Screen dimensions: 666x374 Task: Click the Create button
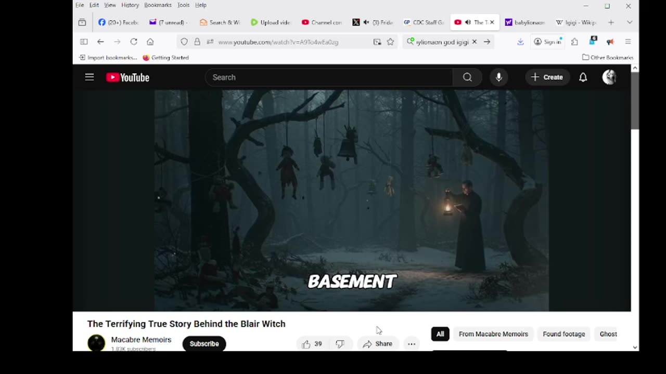(x=547, y=77)
